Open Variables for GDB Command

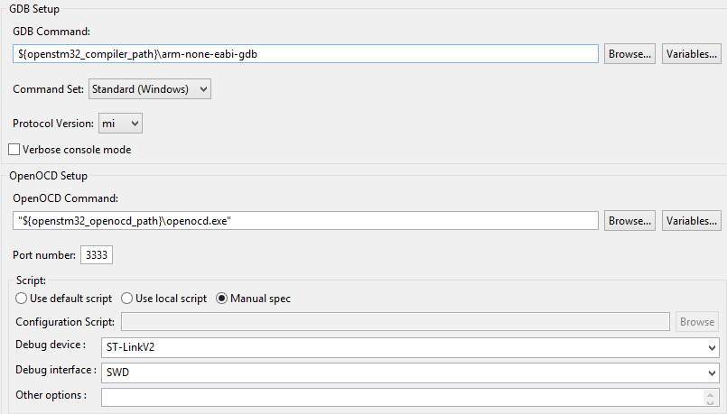coord(691,54)
